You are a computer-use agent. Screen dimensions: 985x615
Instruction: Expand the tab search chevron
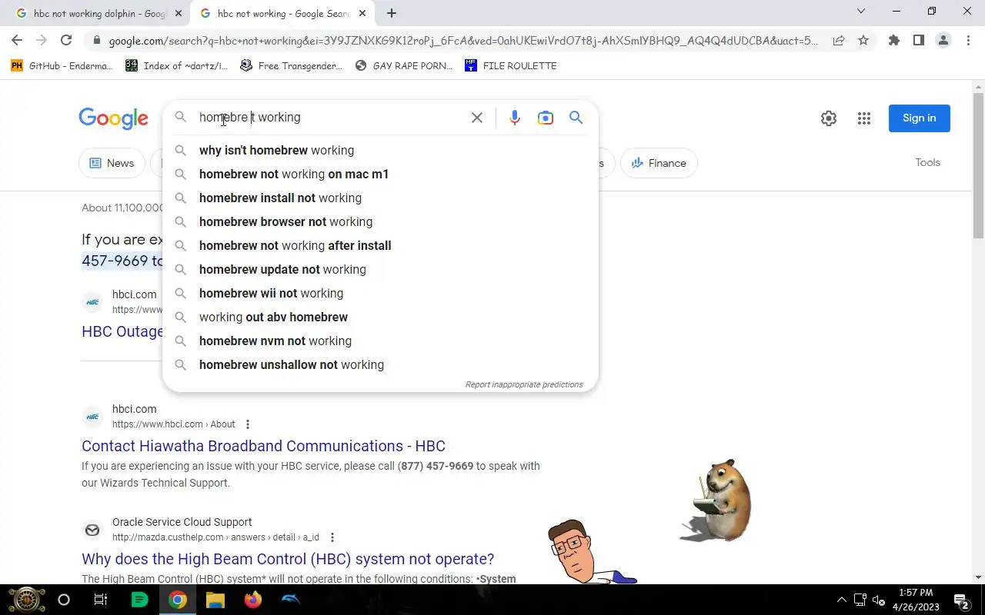coord(861,12)
